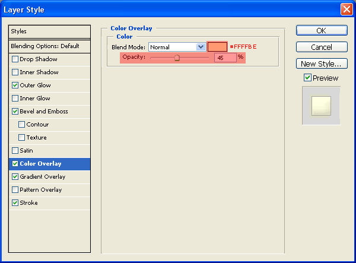
Task: Close the Layer Style dialog window
Action: (x=346, y=9)
